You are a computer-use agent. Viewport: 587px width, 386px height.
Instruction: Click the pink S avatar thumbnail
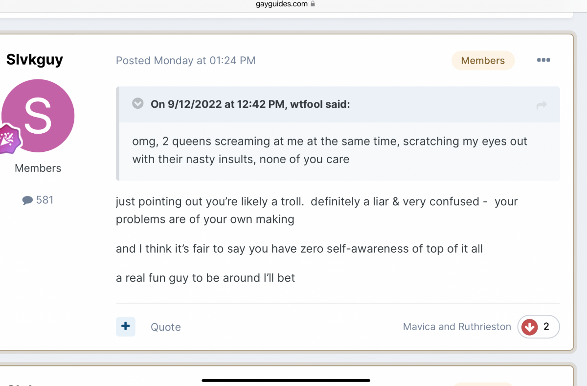[x=38, y=116]
